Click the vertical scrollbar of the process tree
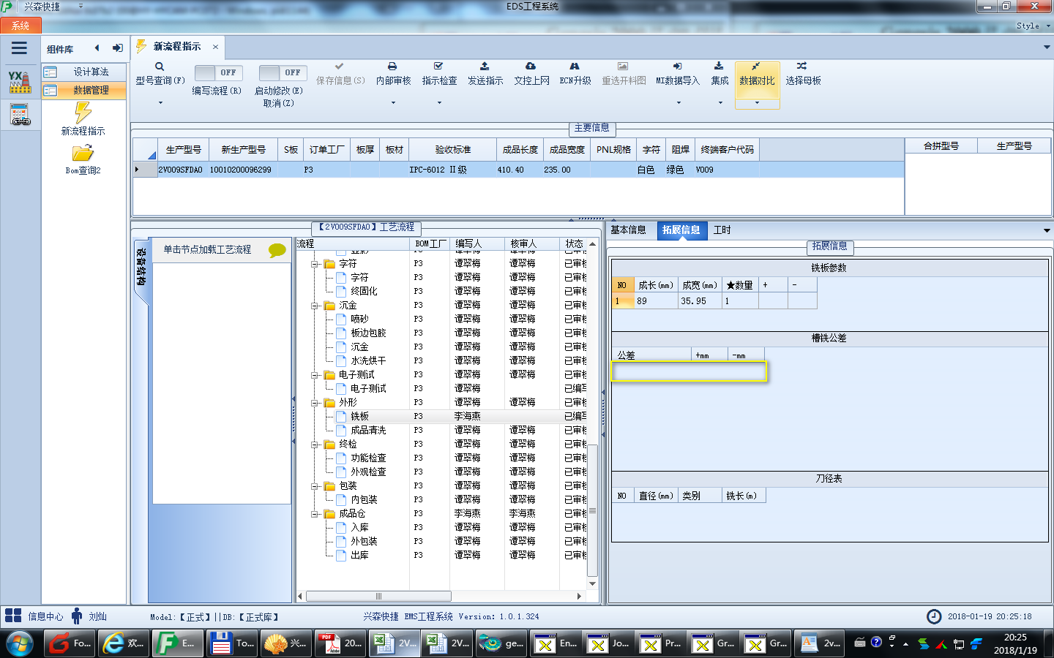Screen dimensions: 1054x658 pyautogui.click(x=592, y=510)
